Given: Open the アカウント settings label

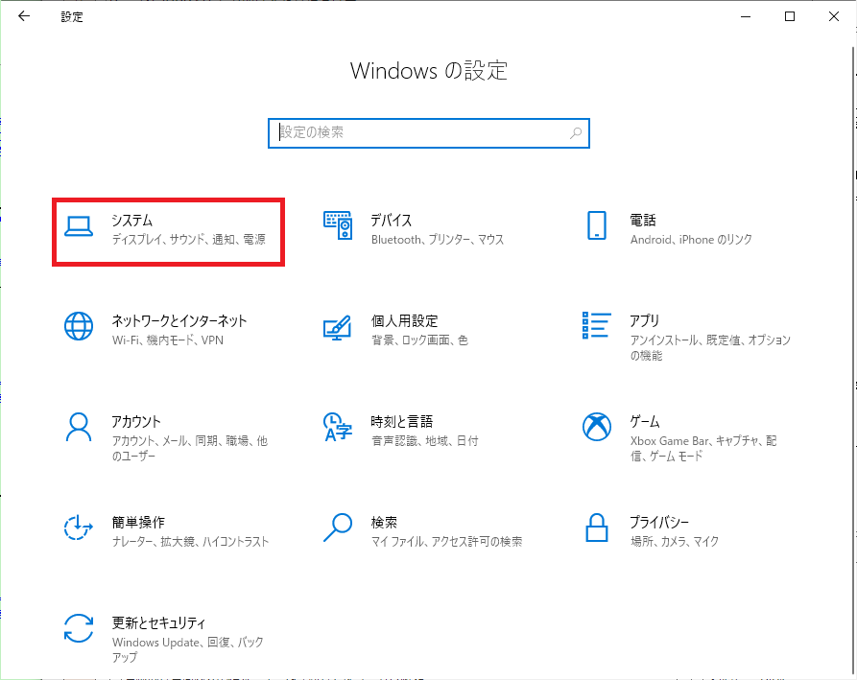Looking at the screenshot, I should (136, 422).
